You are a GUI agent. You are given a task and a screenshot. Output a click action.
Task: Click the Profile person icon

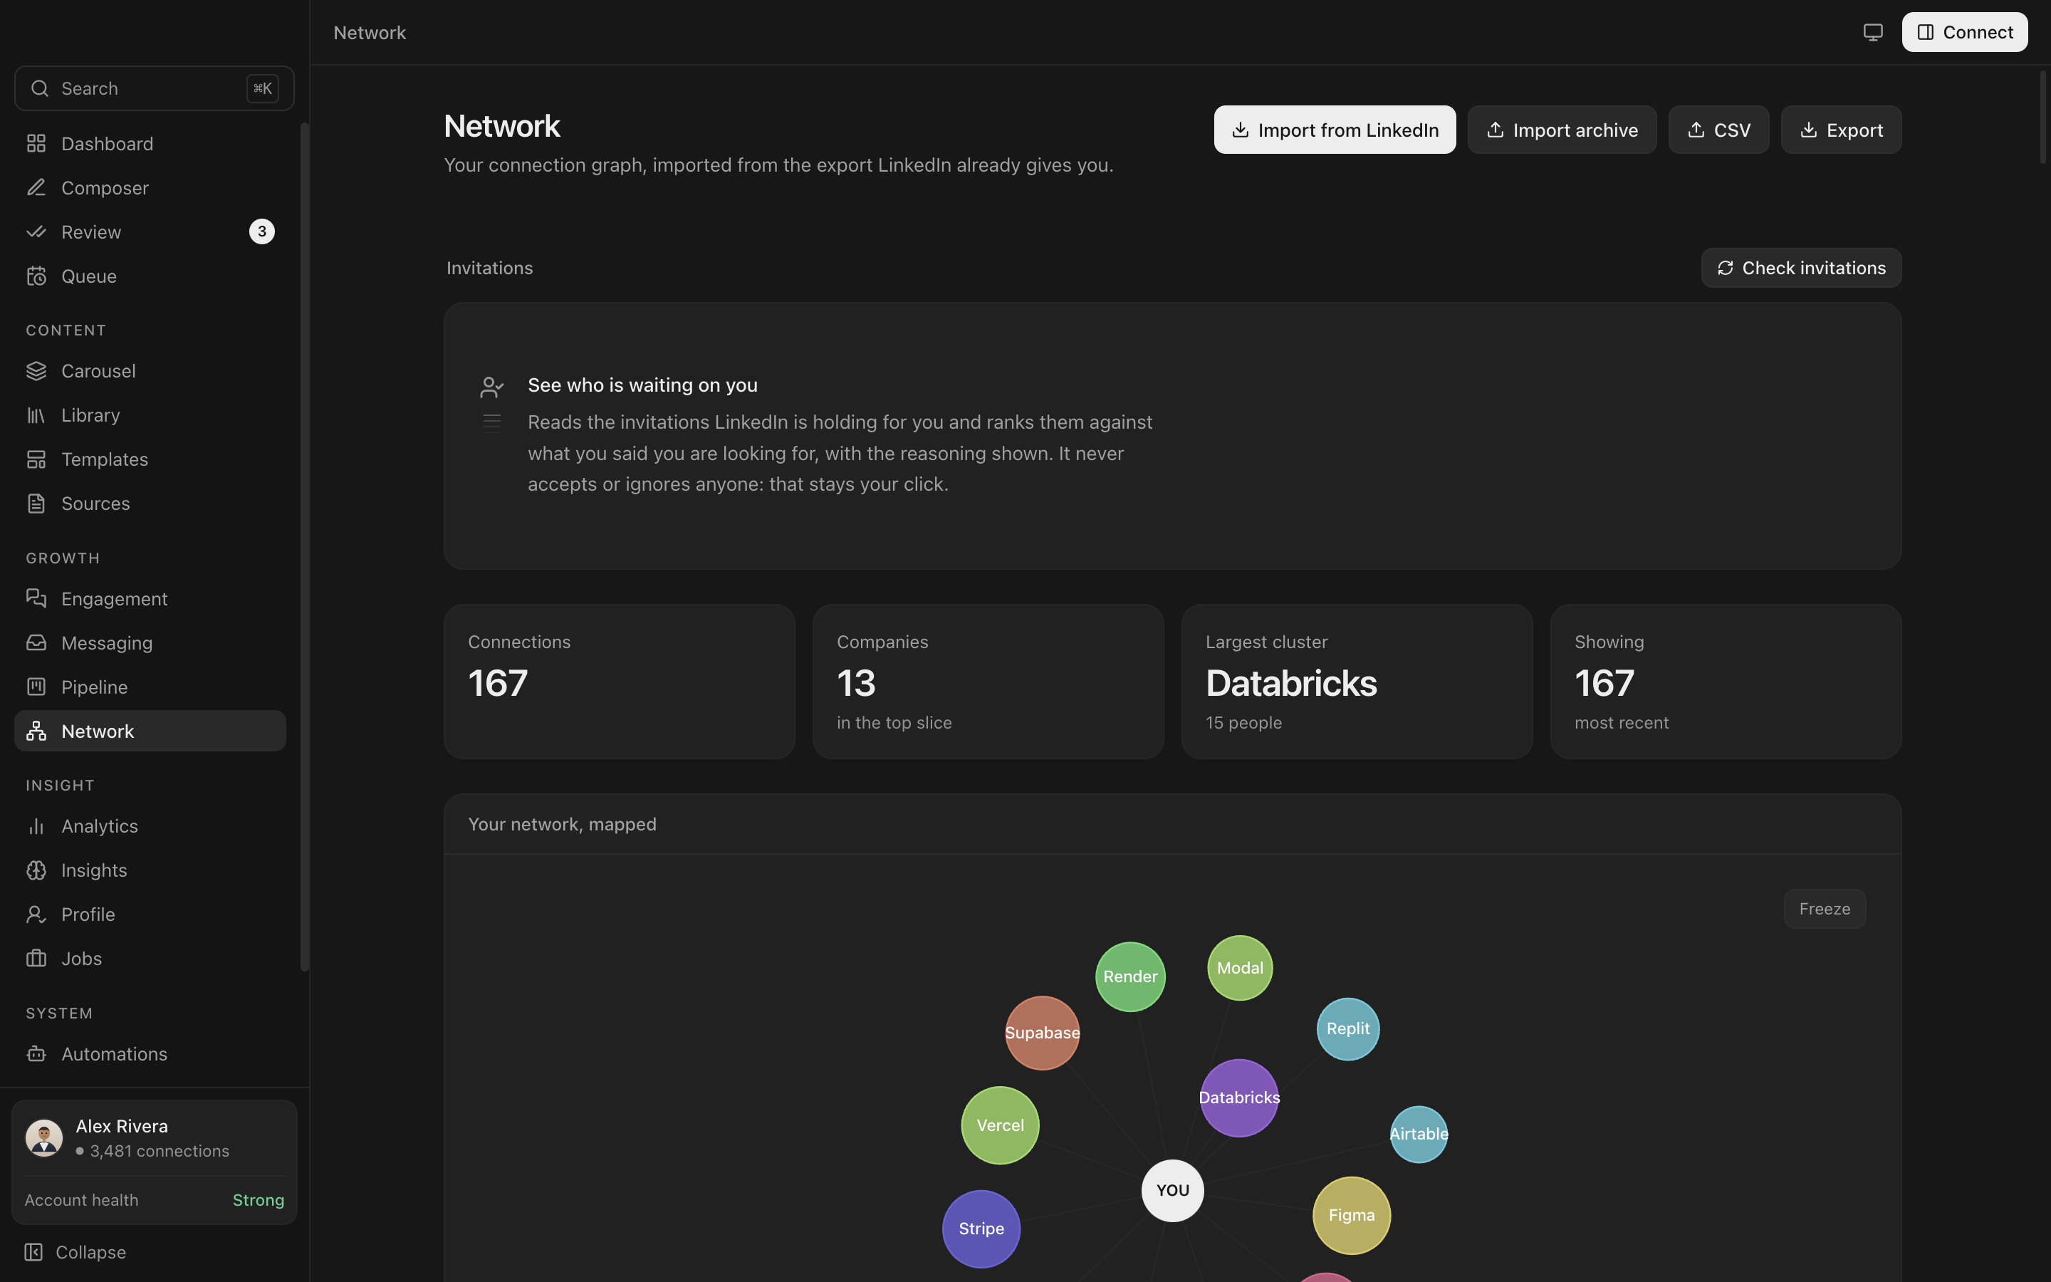click(36, 914)
